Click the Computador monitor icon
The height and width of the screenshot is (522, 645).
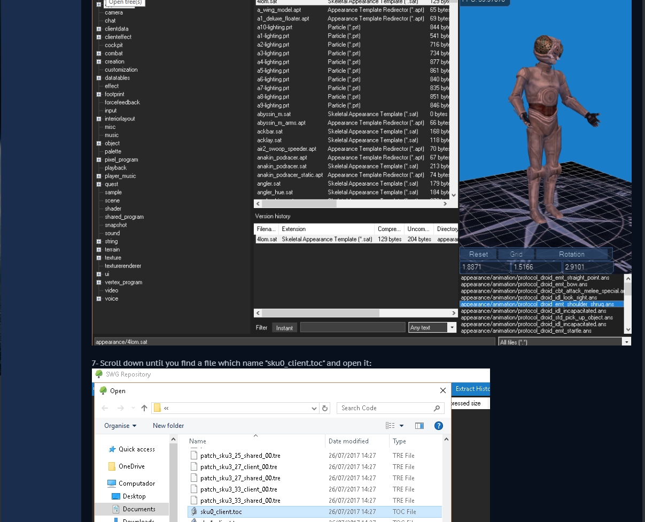click(x=112, y=483)
